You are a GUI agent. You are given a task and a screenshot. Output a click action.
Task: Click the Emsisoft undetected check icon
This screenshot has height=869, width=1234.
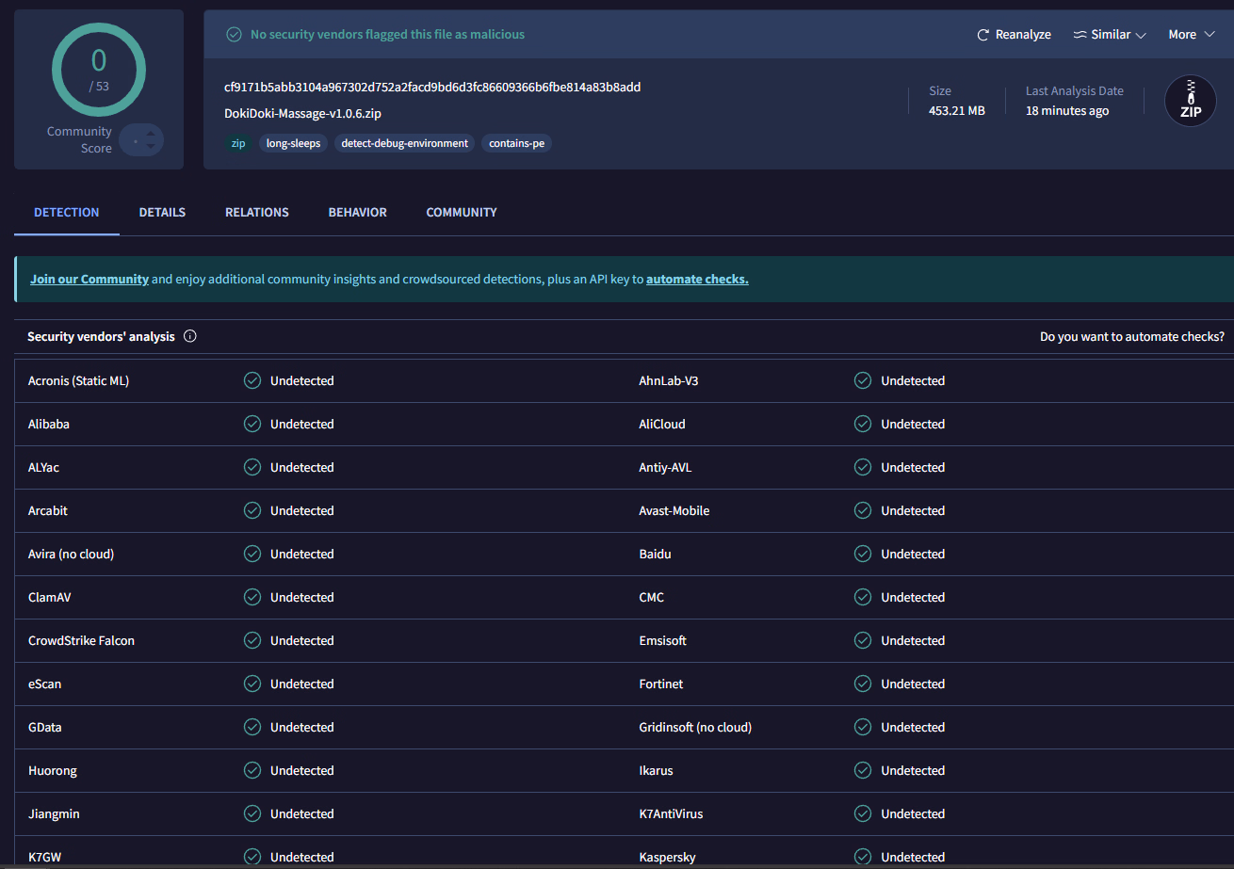[863, 641]
